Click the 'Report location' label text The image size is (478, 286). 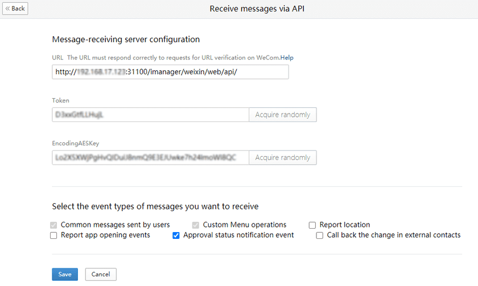[345, 225]
